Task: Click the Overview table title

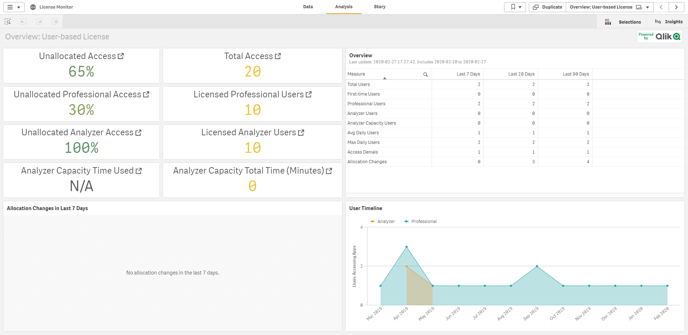Action: [361, 55]
